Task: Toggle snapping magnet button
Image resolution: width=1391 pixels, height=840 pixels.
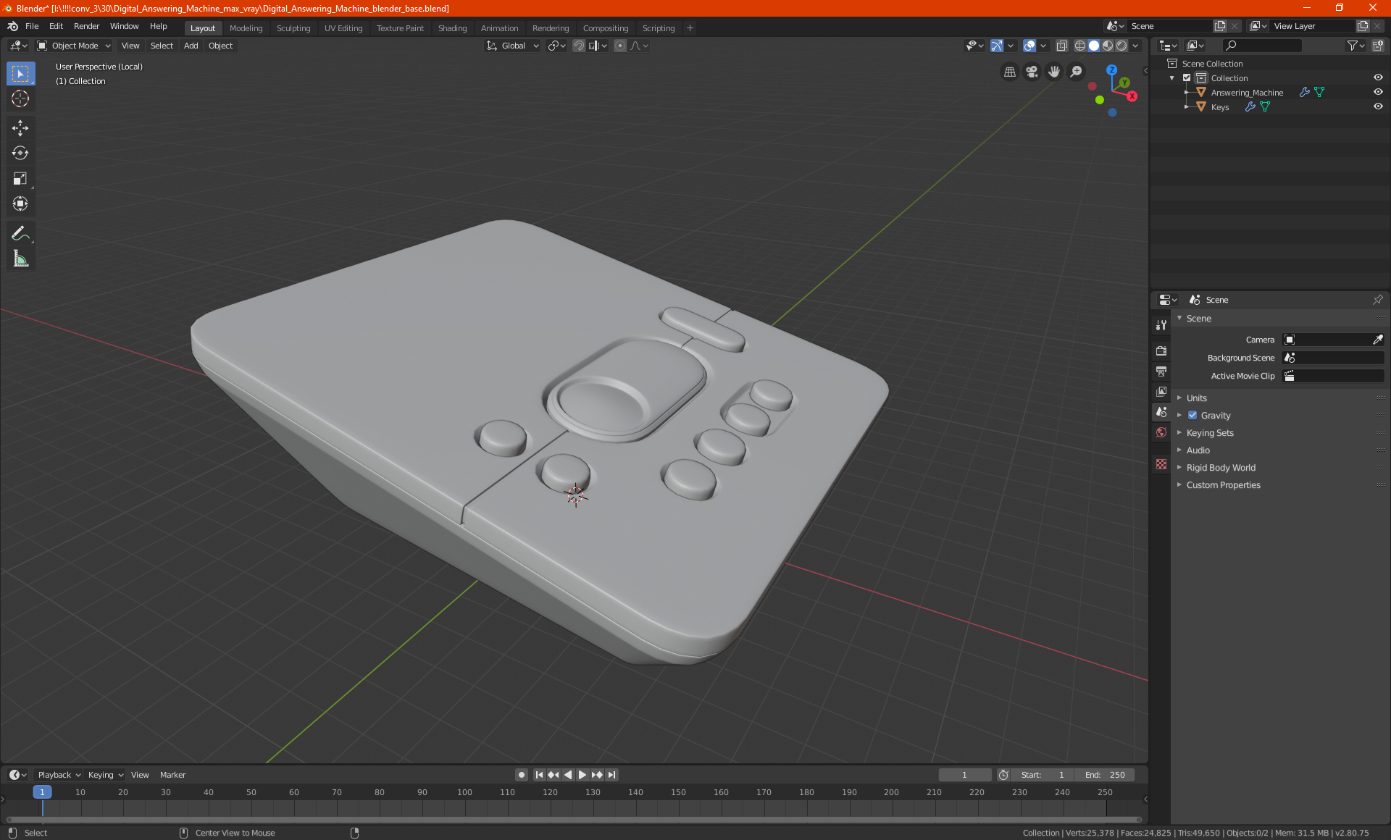Action: (579, 46)
